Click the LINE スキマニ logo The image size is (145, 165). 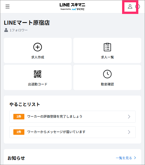(x=72, y=6)
